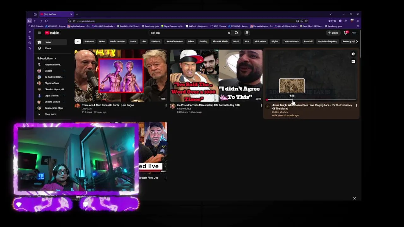Select the News filter chip
The width and height of the screenshot is (404, 227).
tap(102, 41)
